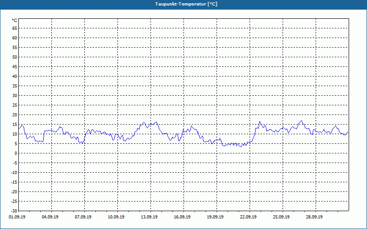Click the 0 value on the temperature axis
The width and height of the screenshot is (367, 229).
click(x=16, y=153)
